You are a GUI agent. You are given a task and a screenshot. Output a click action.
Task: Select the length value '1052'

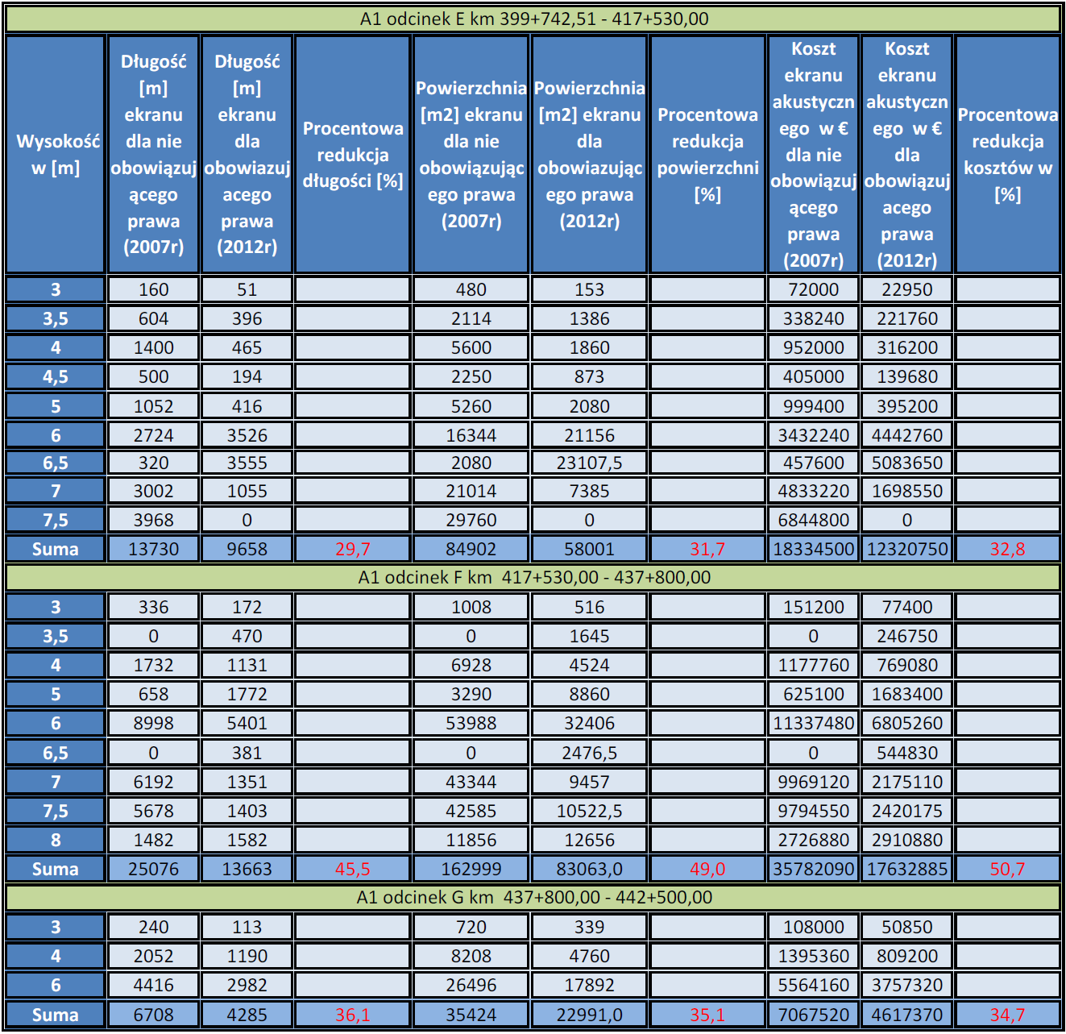153,406
